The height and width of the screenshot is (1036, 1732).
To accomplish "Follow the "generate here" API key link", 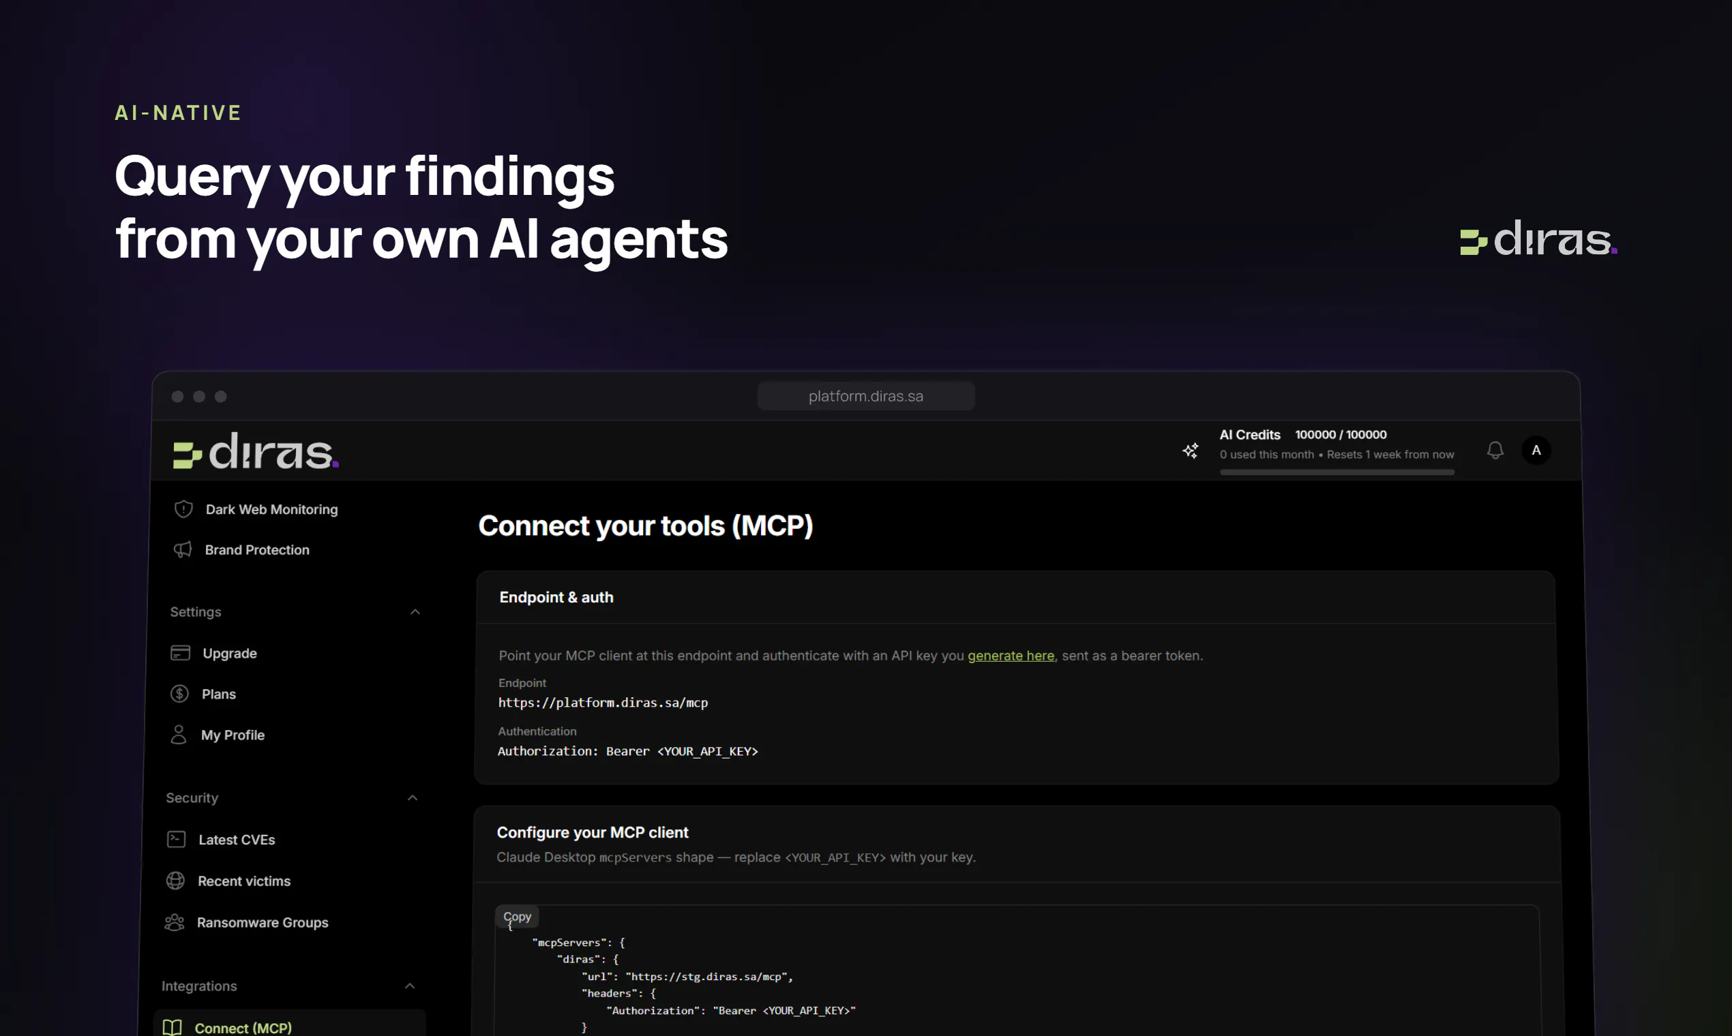I will click(x=1011, y=656).
